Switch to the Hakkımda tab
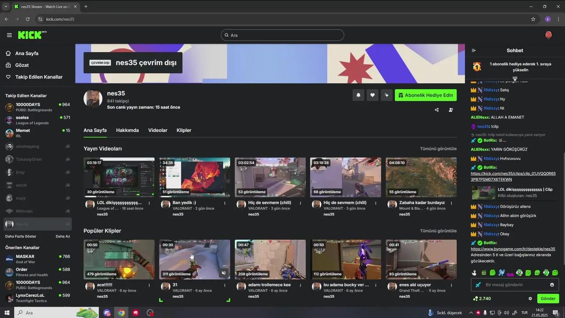This screenshot has height=318, width=565. point(128,130)
